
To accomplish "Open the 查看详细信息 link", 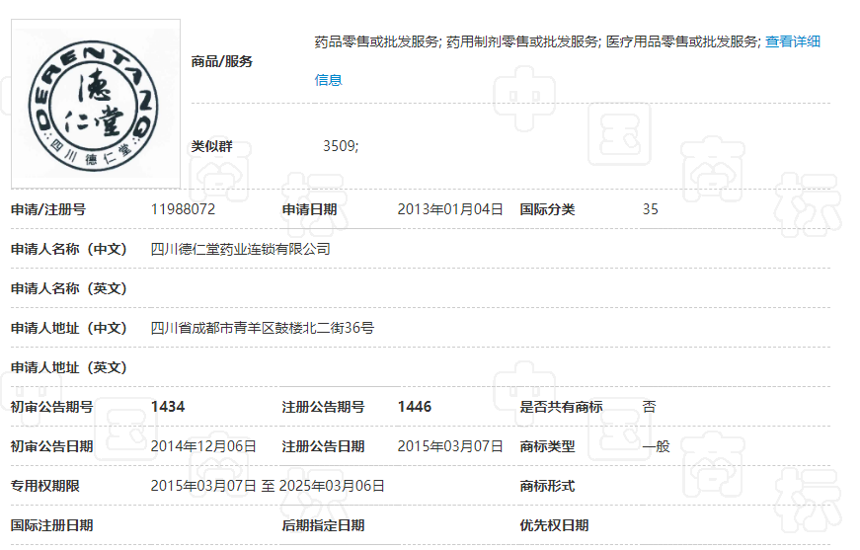I will click(x=792, y=41).
